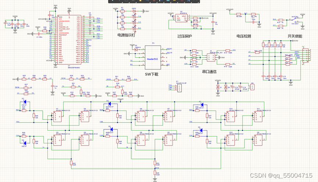The height and width of the screenshot is (182, 318).
Task: Select resistor R24 100R
Action: tap(257, 53)
